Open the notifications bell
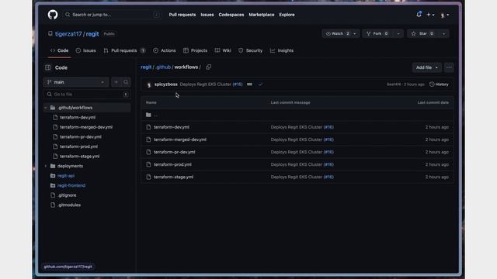Image resolution: width=497 pixels, height=279 pixels. pos(419,15)
